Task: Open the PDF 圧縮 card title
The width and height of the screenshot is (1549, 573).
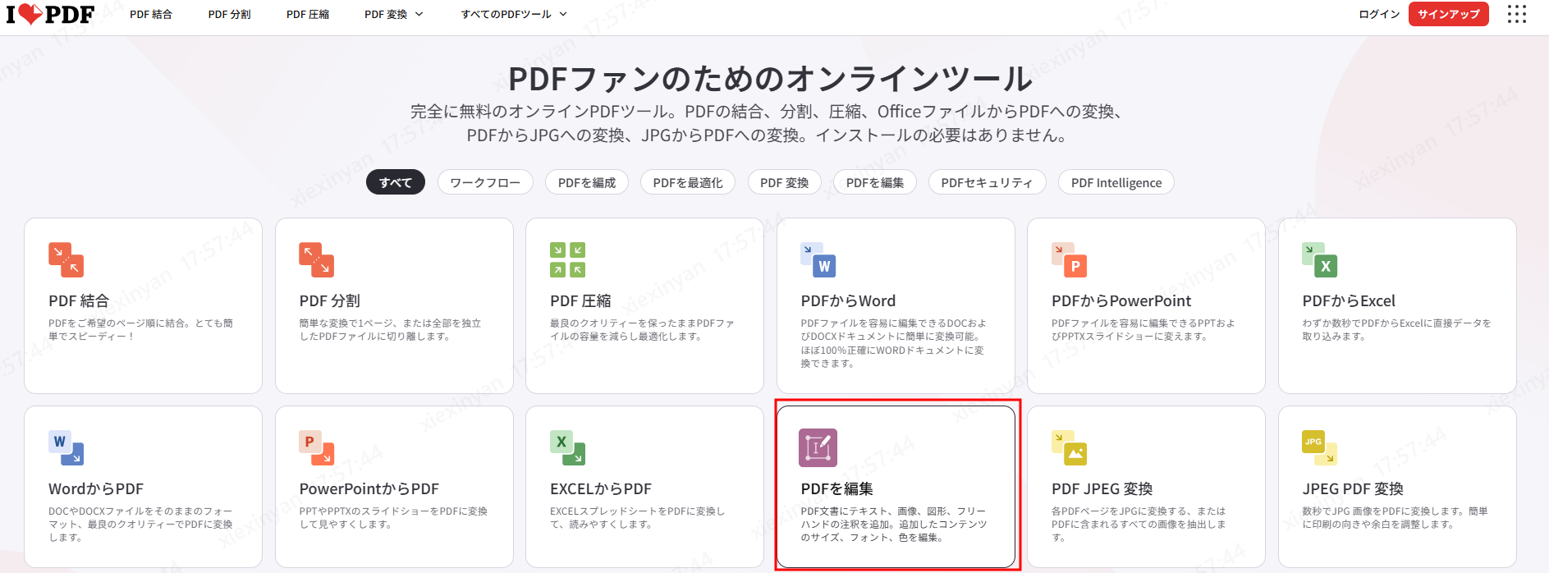Action: tap(580, 301)
